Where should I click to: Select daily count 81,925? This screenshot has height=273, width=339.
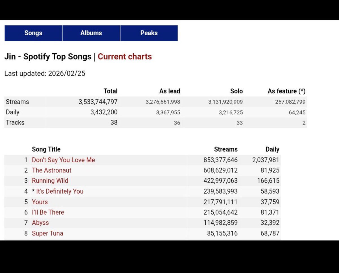[x=270, y=170]
